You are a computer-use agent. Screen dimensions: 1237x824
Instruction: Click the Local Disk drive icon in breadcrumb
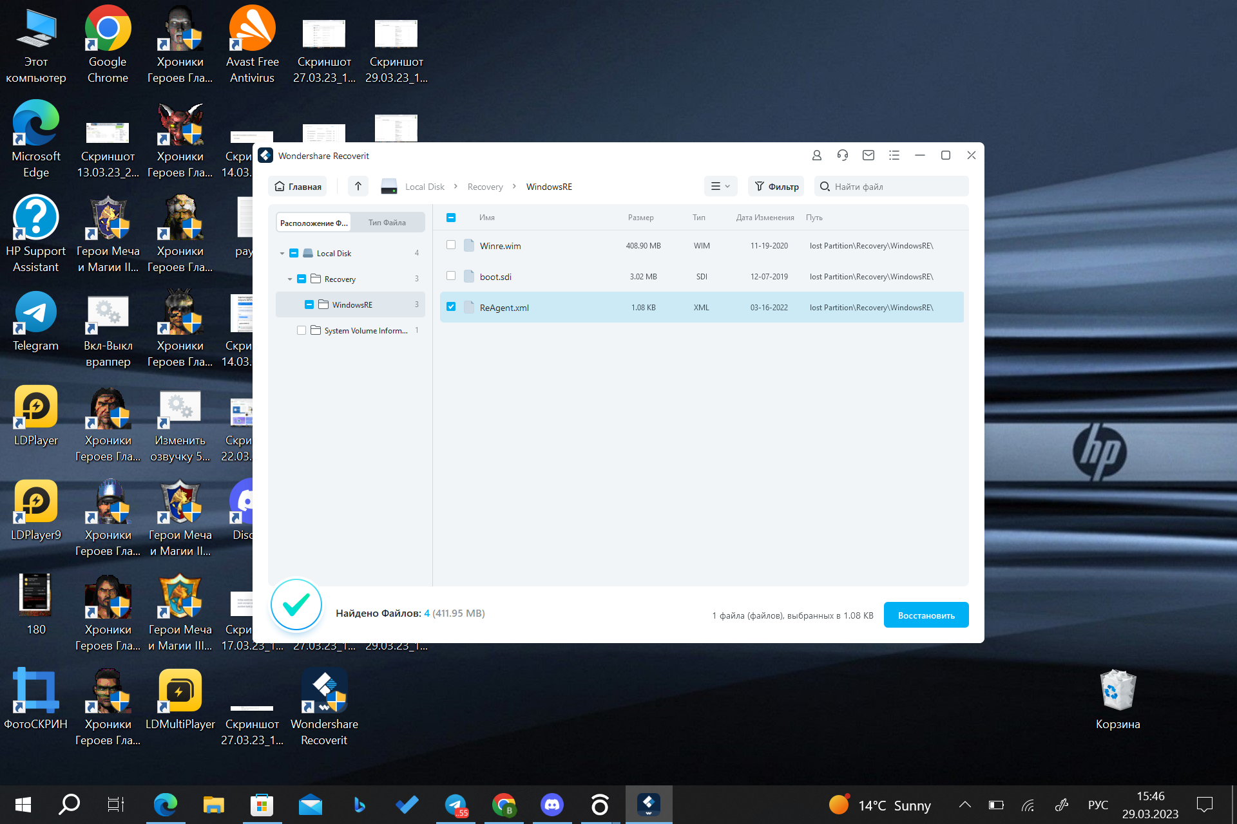tap(389, 187)
